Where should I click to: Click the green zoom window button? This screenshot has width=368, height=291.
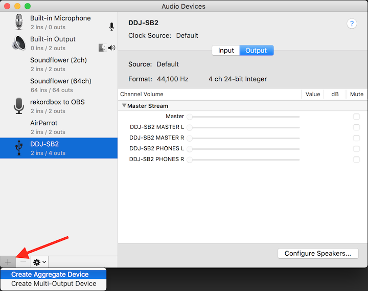(28, 6)
